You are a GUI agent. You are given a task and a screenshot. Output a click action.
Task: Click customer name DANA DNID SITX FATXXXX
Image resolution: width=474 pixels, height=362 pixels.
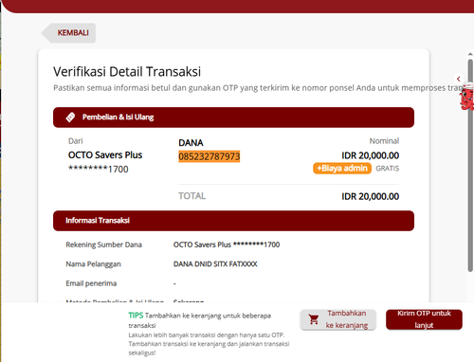click(215, 264)
